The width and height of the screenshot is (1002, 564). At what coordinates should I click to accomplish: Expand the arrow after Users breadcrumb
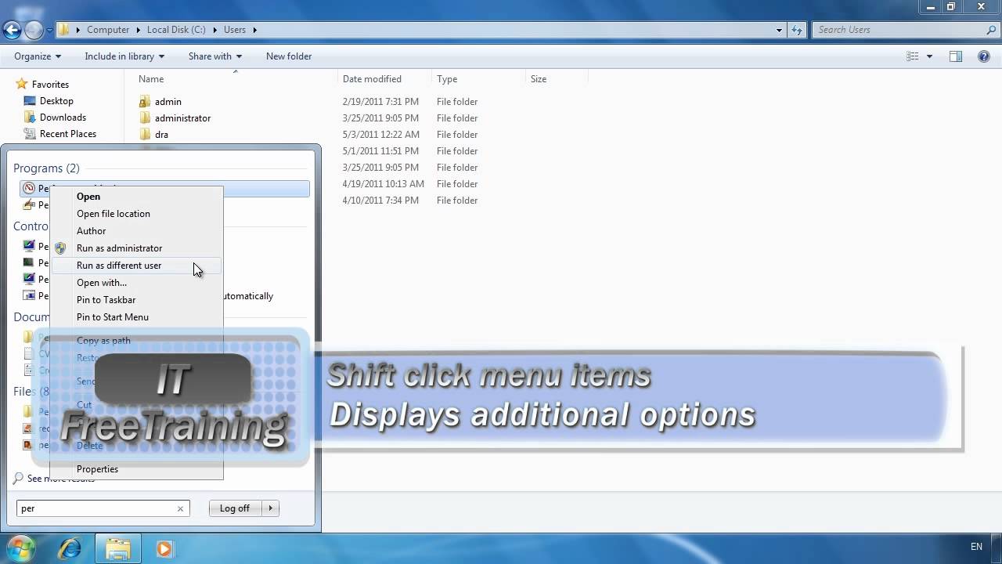tap(255, 30)
